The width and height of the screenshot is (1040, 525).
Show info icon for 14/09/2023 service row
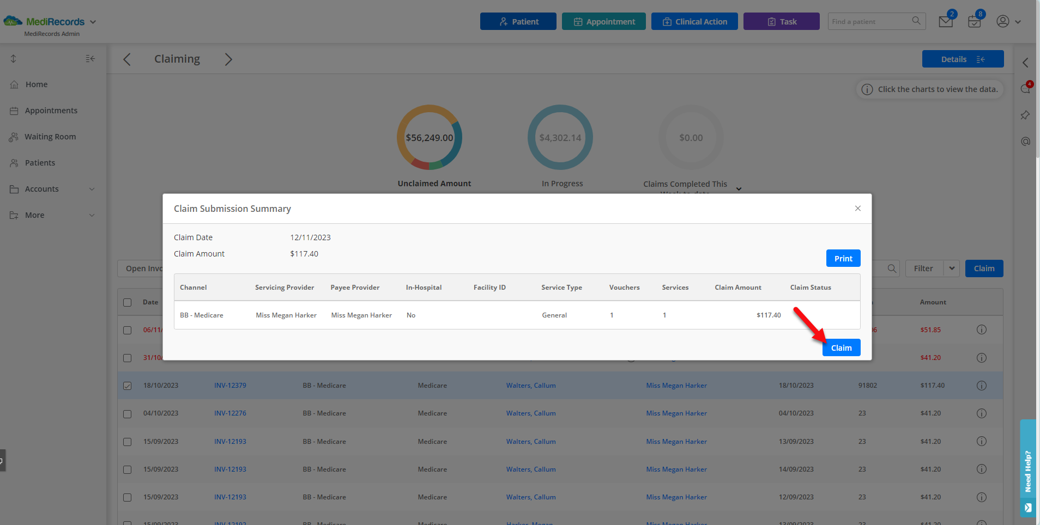(x=982, y=469)
